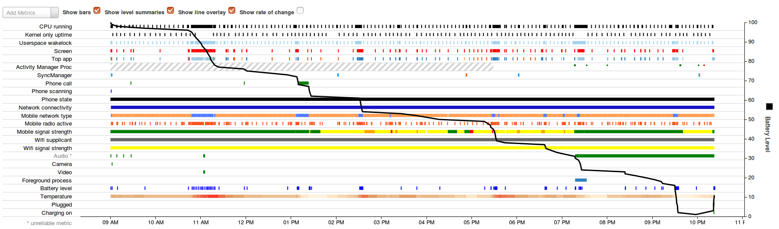Disable the Show line overlay checkbox
Viewport: 779px width, 229px height.
point(232,10)
